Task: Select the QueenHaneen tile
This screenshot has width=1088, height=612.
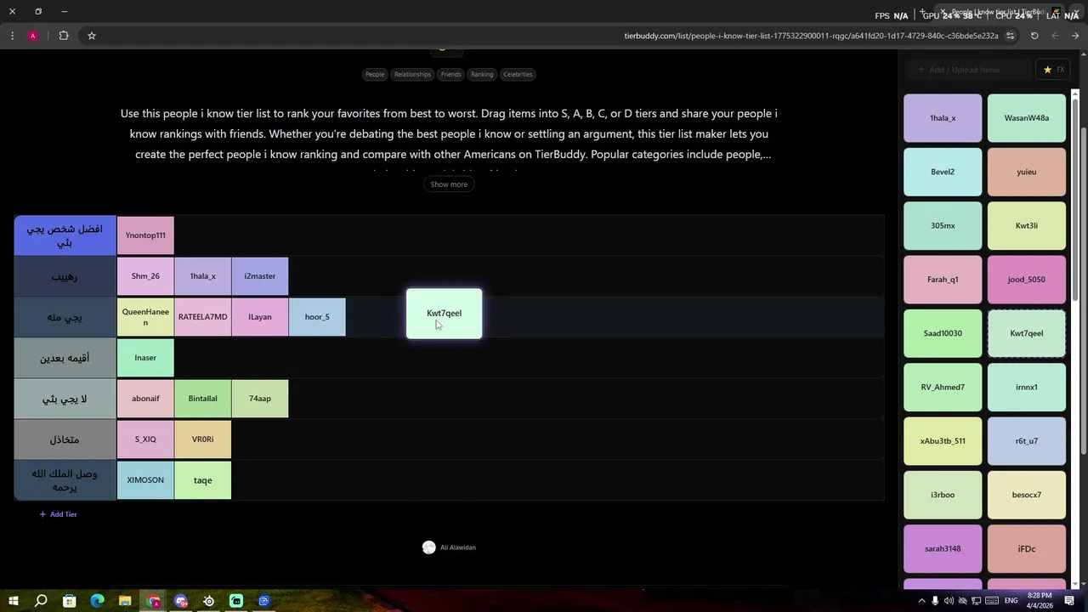Action: (145, 317)
